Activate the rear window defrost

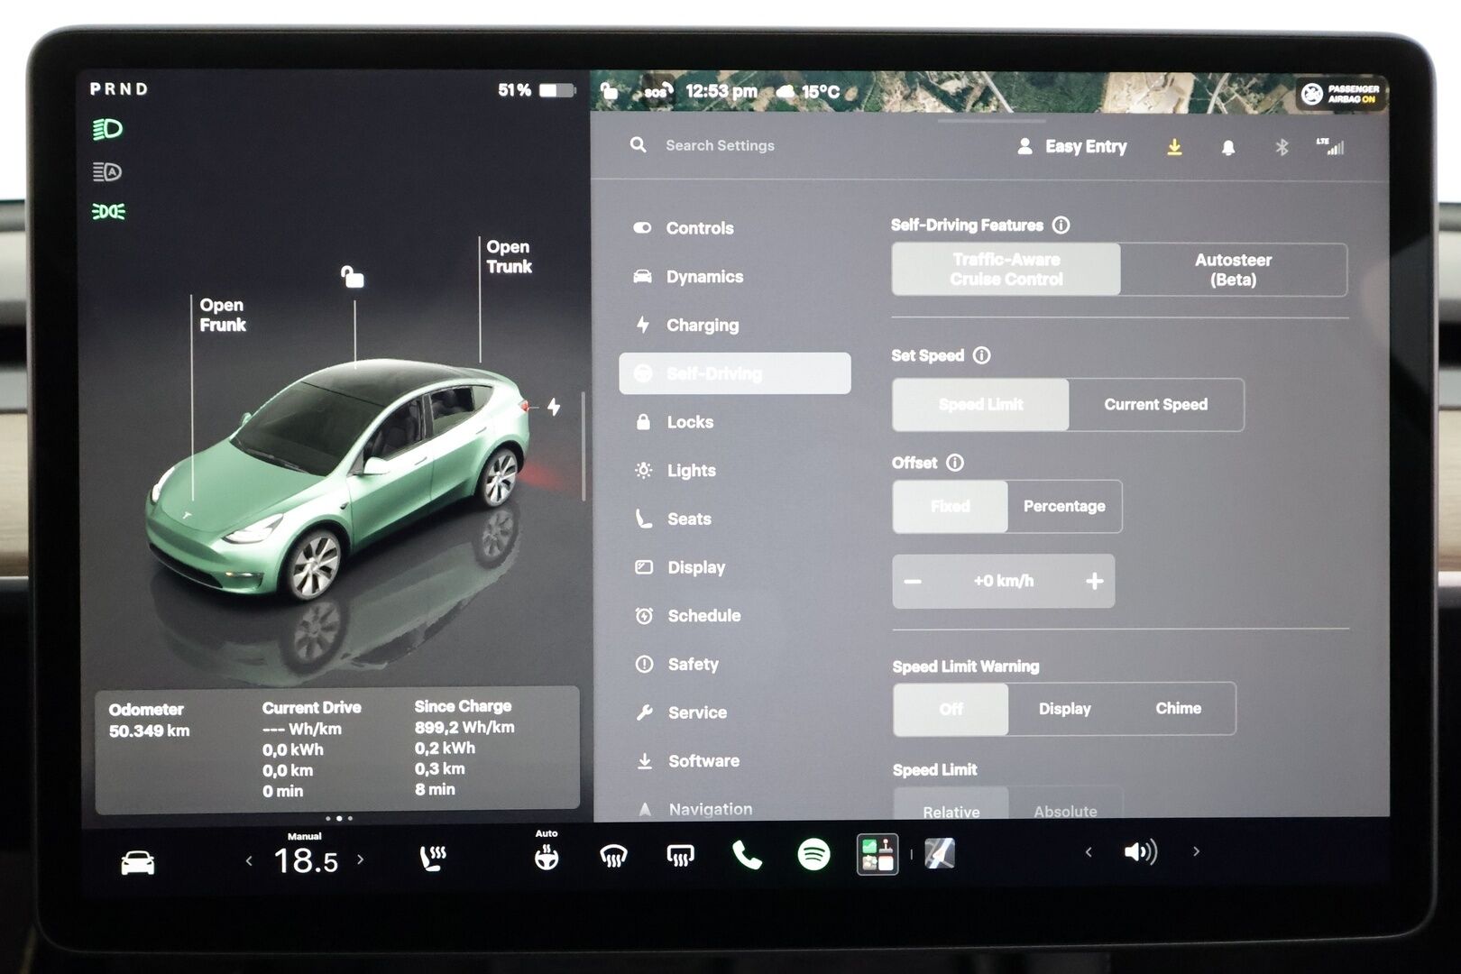tap(680, 856)
